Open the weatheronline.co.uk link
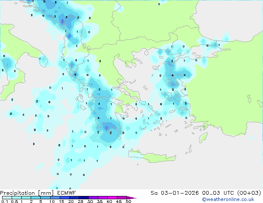The height and width of the screenshot is (203, 263). click(x=228, y=199)
